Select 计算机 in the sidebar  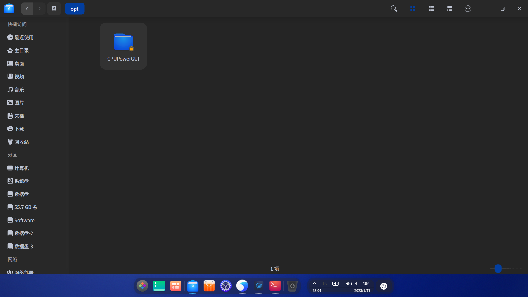tap(21, 168)
